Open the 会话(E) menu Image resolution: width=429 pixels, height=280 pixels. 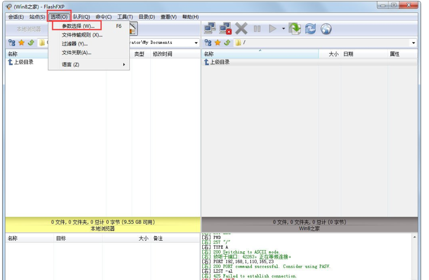pyautogui.click(x=15, y=17)
